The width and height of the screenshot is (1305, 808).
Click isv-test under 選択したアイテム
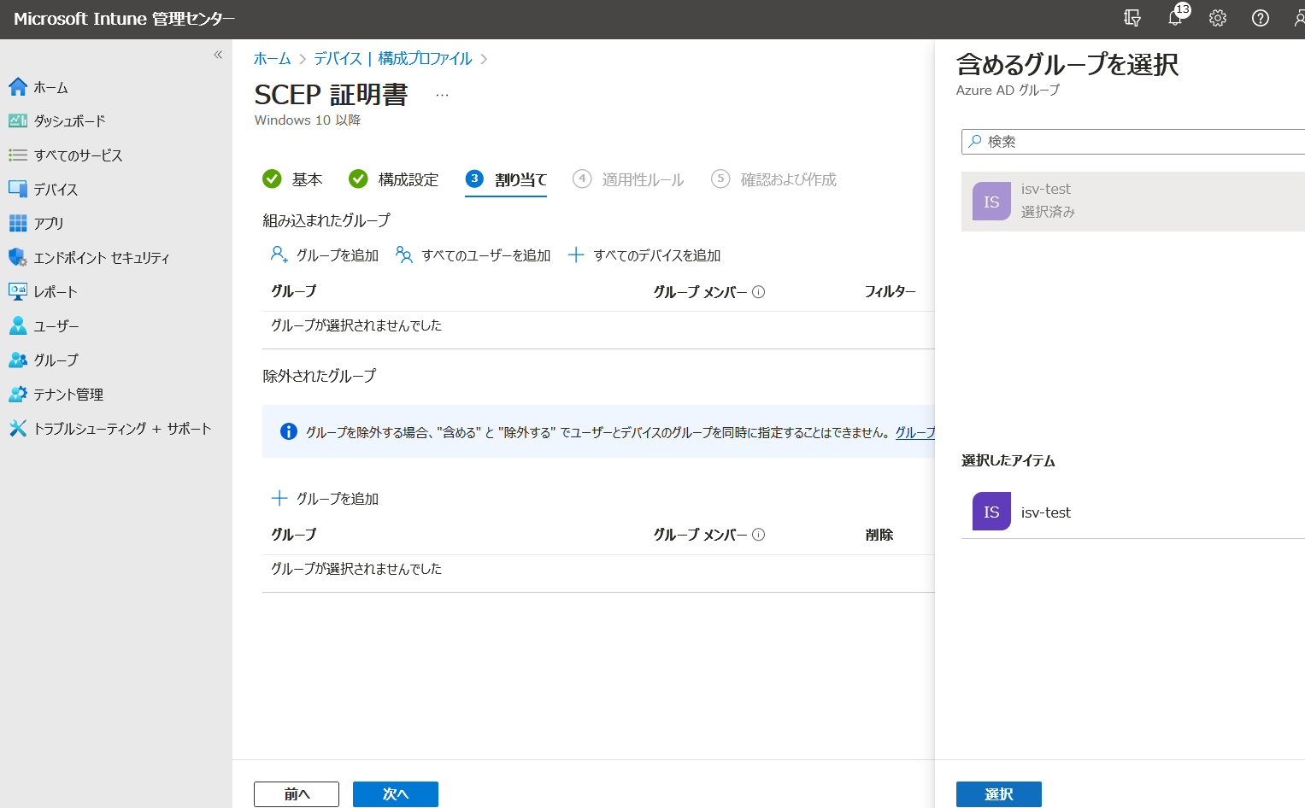(x=1133, y=512)
